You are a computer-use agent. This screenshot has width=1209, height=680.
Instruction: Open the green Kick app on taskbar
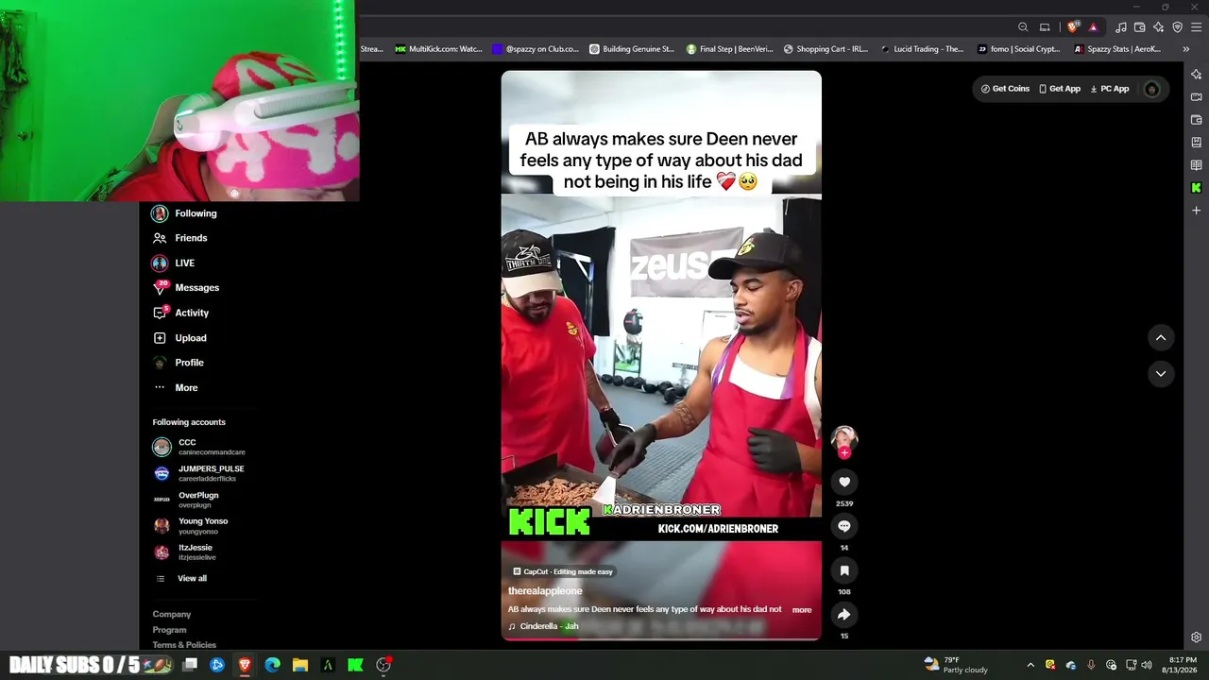coord(355,665)
